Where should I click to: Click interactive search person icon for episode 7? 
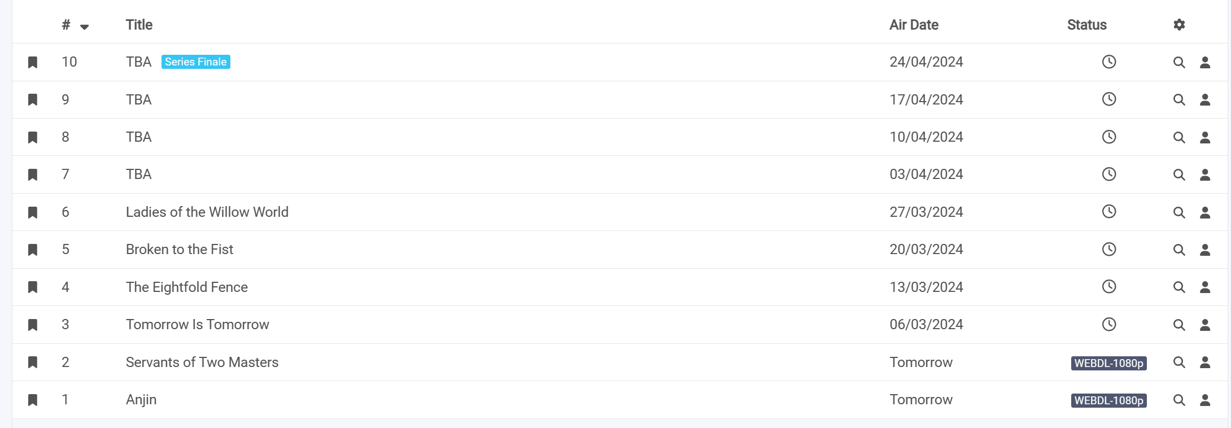point(1205,174)
